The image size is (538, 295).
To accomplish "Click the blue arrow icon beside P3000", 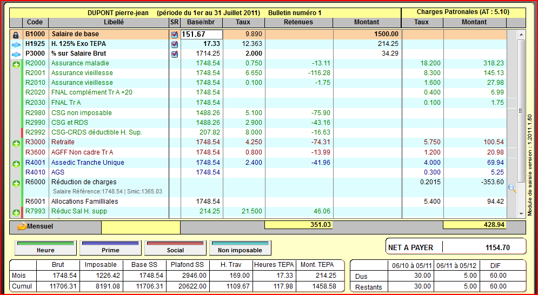I will point(16,54).
